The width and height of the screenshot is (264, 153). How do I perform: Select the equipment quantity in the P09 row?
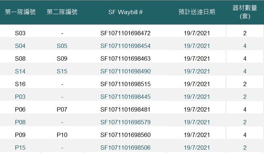[245, 135]
